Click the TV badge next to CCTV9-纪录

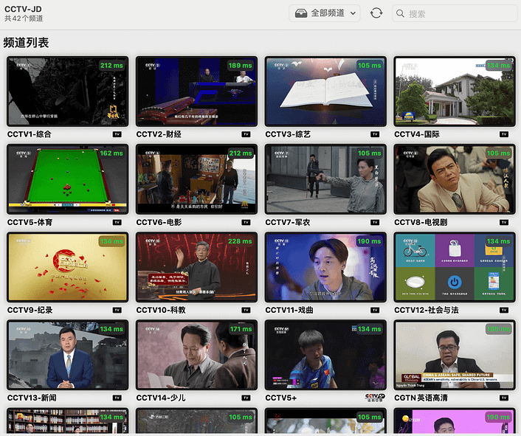[x=117, y=310]
